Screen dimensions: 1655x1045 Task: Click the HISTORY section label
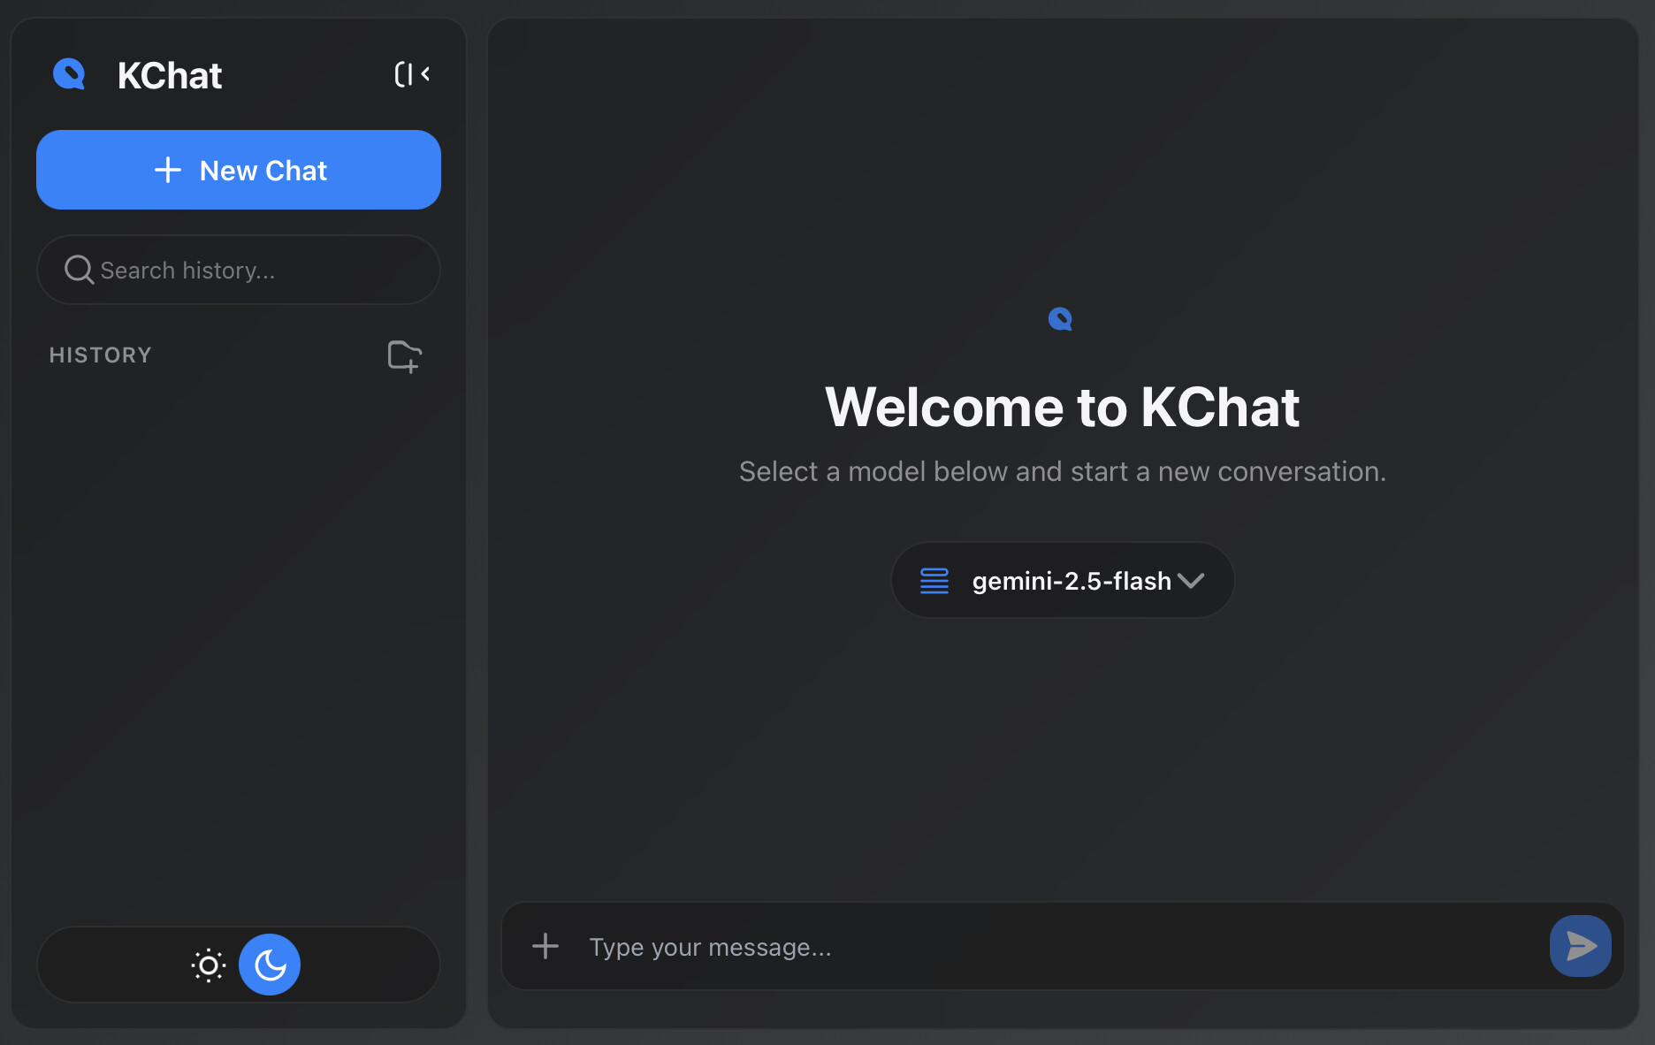pos(101,355)
